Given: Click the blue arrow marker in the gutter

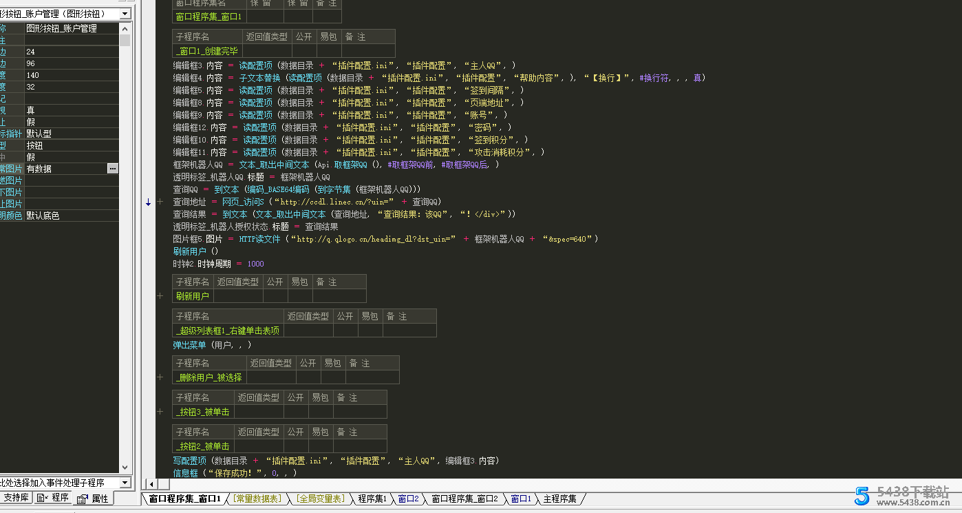Looking at the screenshot, I should [148, 202].
